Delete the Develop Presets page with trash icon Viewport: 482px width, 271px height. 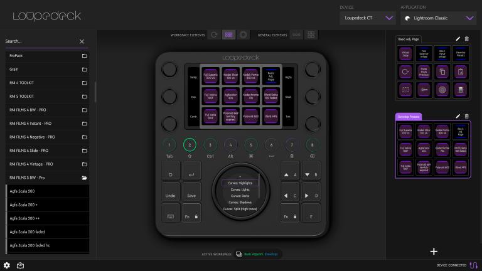[467, 116]
